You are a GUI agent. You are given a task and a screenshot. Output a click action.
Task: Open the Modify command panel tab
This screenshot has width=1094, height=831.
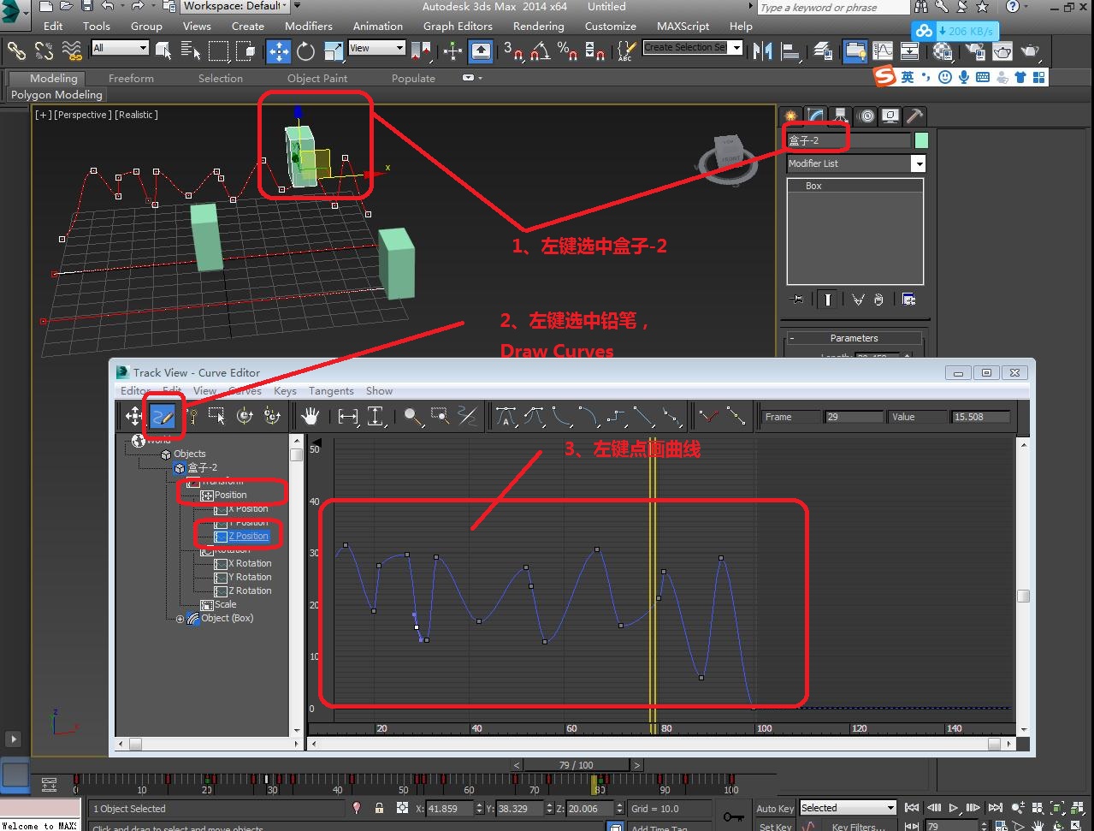coord(816,116)
